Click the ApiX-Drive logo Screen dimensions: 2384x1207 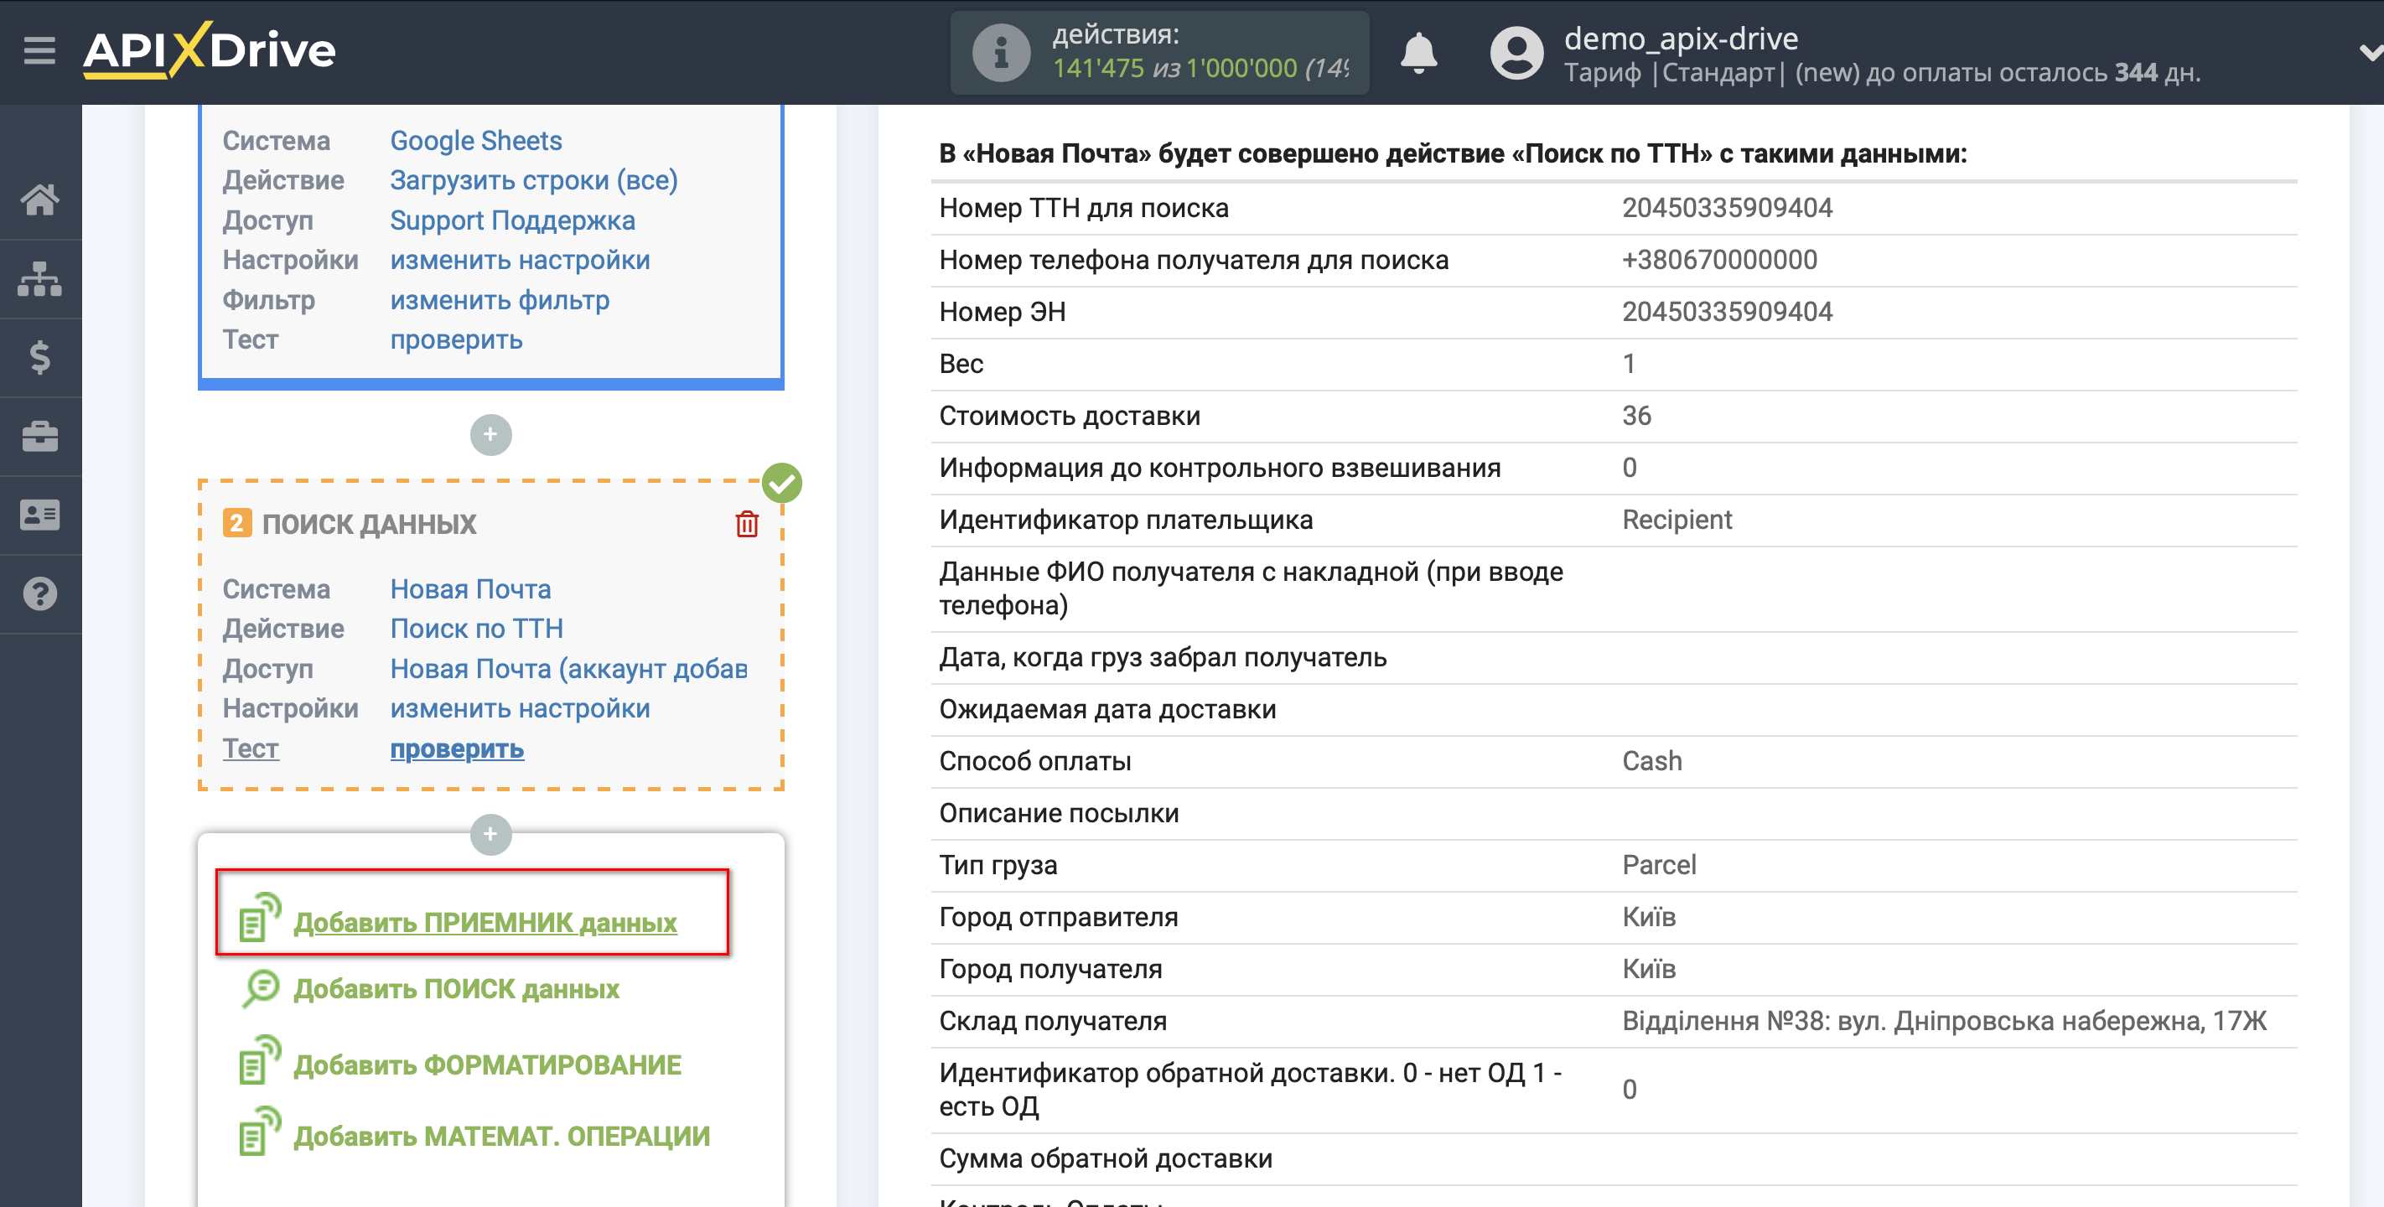click(x=210, y=50)
